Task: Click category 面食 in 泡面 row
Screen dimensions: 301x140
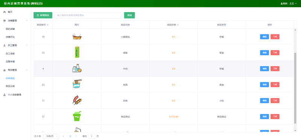Action: [222, 85]
